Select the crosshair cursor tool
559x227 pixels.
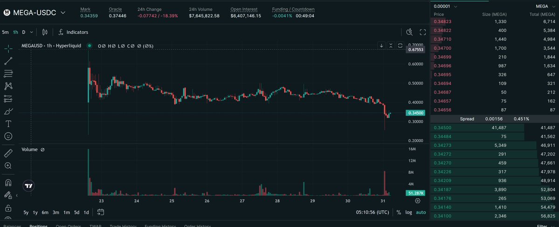[8, 48]
